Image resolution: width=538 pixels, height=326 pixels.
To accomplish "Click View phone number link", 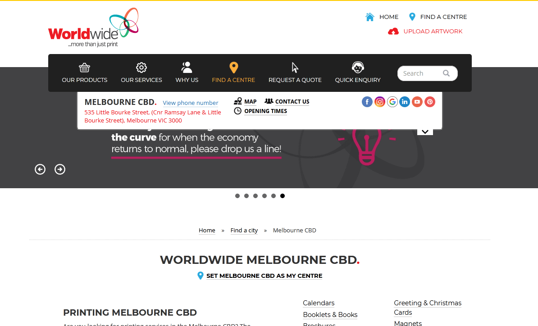I will pyautogui.click(x=191, y=103).
